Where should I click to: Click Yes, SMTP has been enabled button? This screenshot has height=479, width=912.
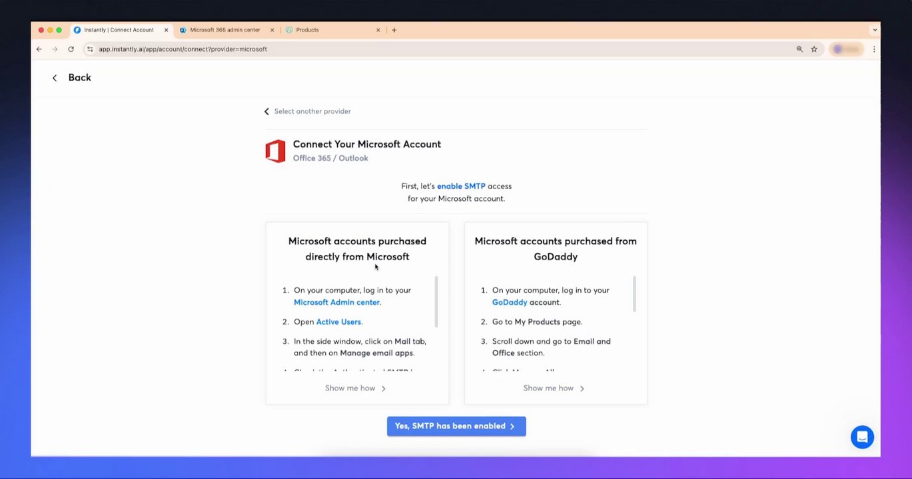click(x=456, y=426)
